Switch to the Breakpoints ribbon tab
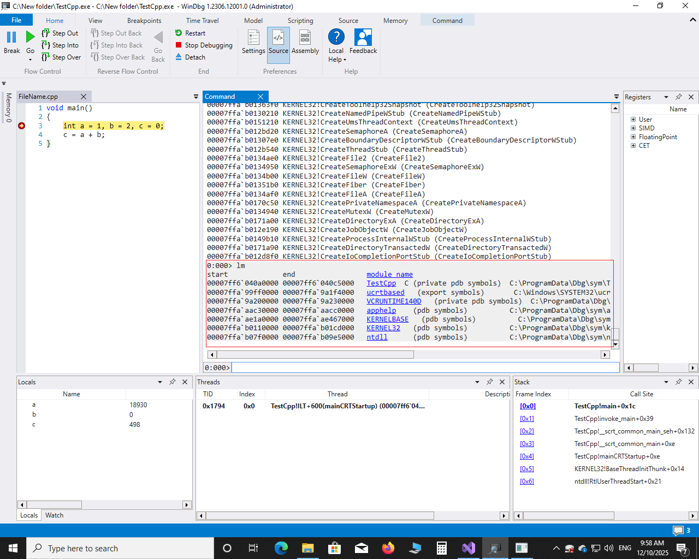This screenshot has height=559, width=699. point(144,21)
